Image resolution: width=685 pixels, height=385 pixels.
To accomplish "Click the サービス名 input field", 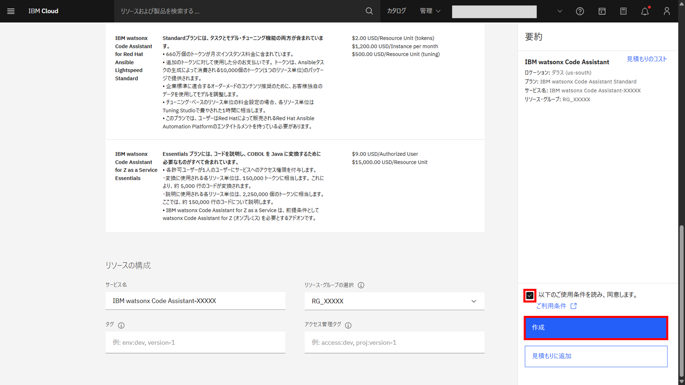I will (x=195, y=301).
